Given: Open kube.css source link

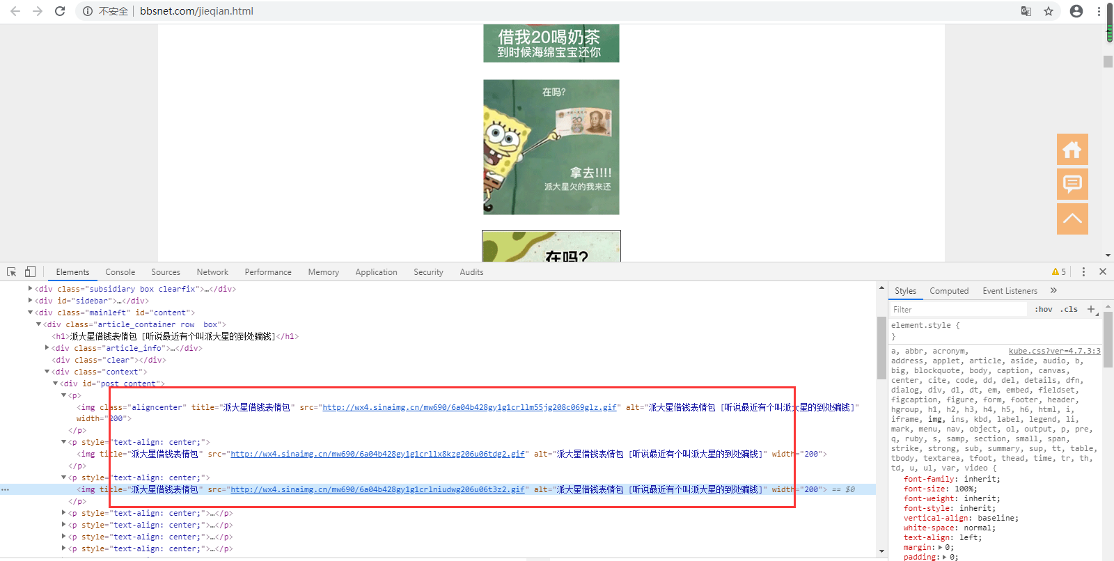Looking at the screenshot, I should click(1054, 351).
